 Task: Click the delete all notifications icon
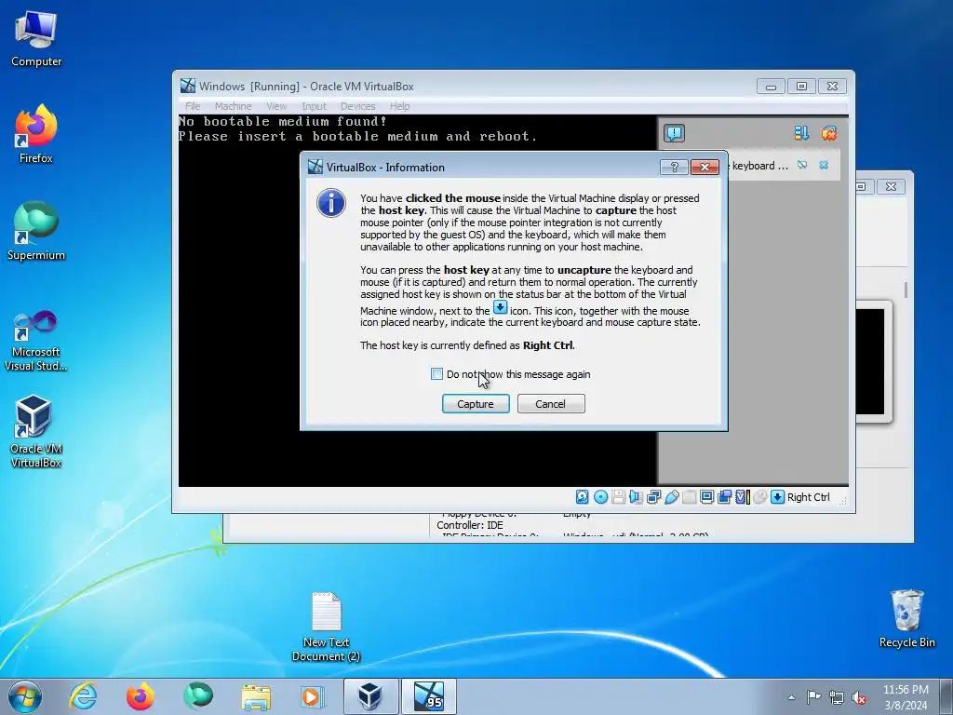[x=829, y=133]
